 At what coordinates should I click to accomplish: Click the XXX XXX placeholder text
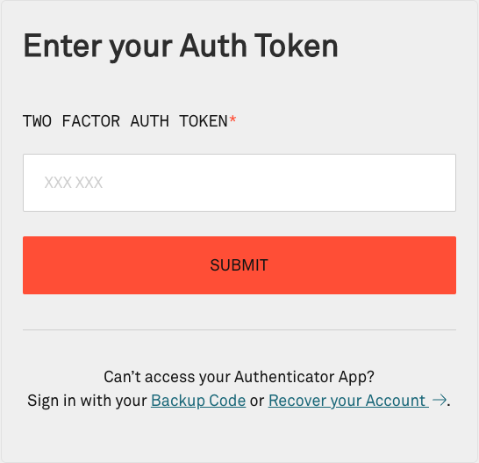[74, 183]
